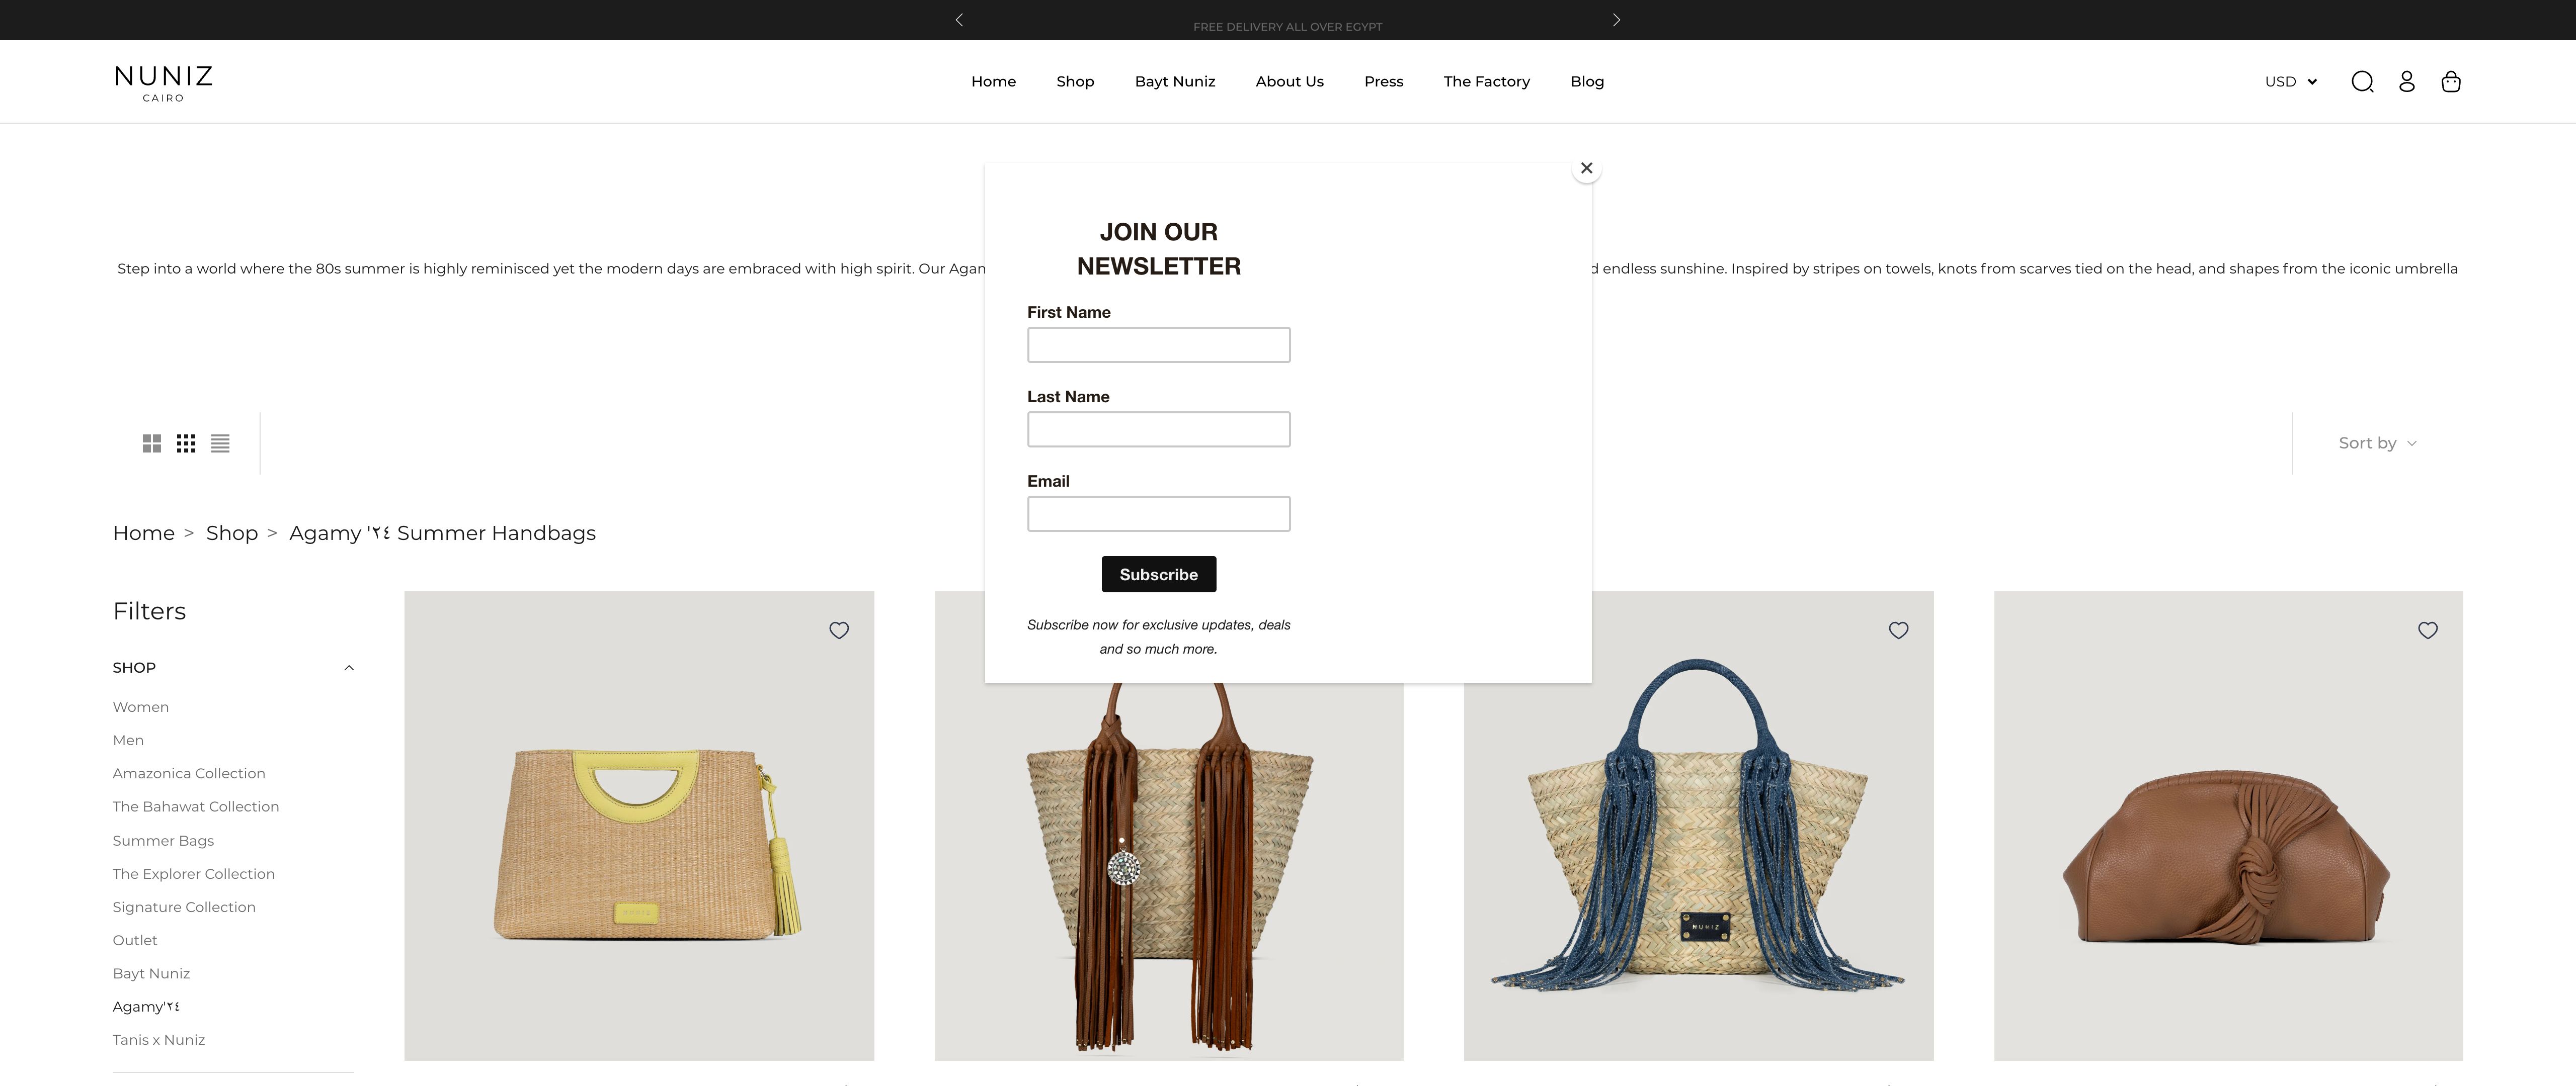
Task: Show next announcement with right arrow
Action: pos(1616,20)
